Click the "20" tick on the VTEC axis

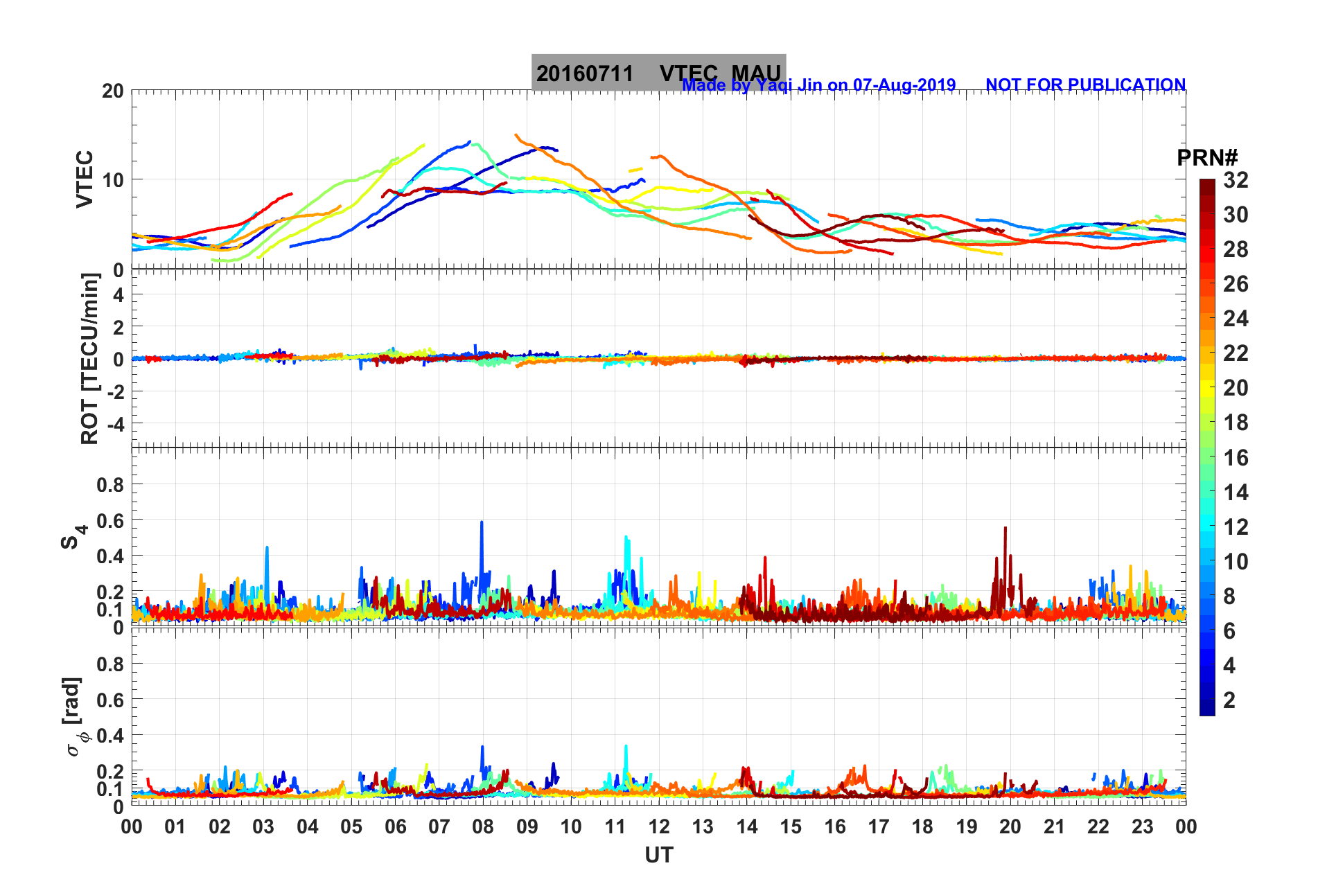[x=112, y=91]
